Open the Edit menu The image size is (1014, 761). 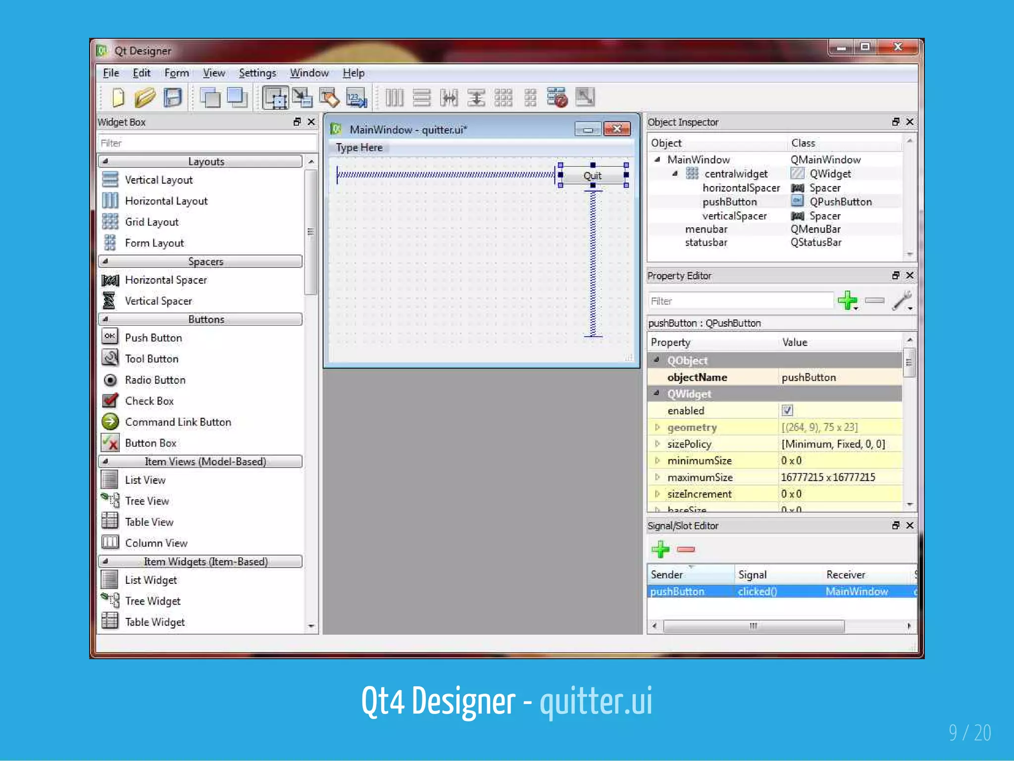pyautogui.click(x=142, y=73)
